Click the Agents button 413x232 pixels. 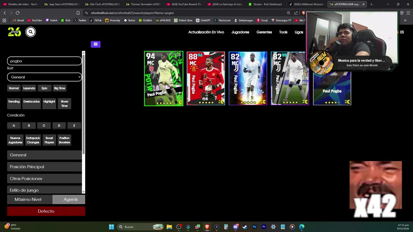69,199
